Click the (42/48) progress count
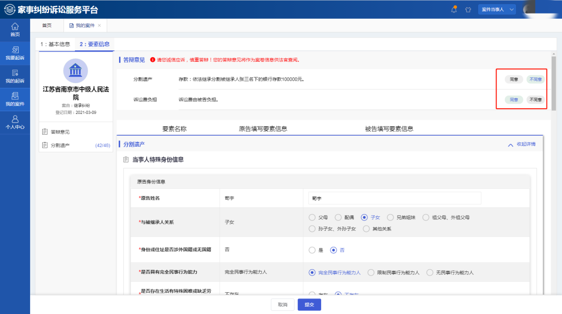The image size is (562, 314). pos(103,146)
